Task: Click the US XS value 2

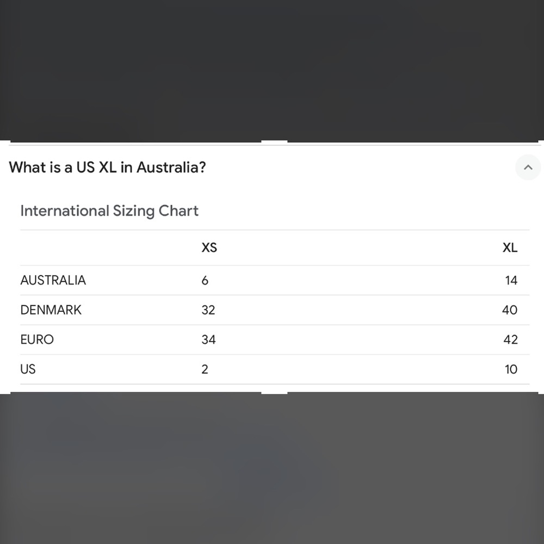Action: 205,369
